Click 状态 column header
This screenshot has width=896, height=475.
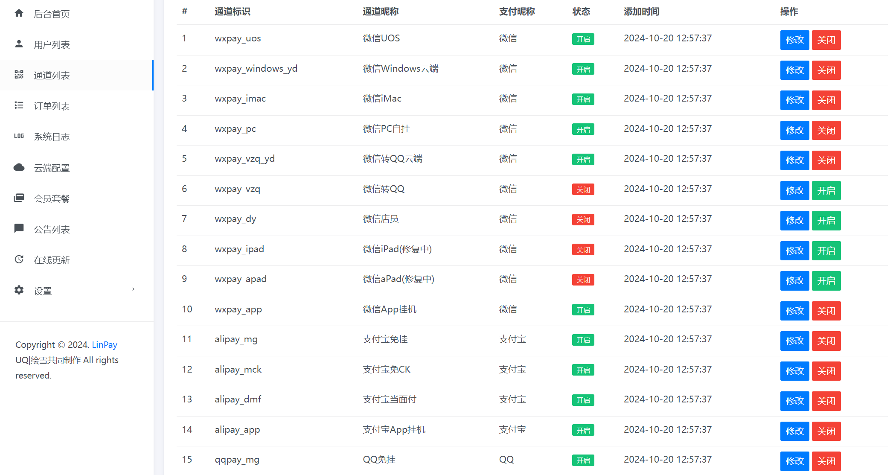point(581,12)
